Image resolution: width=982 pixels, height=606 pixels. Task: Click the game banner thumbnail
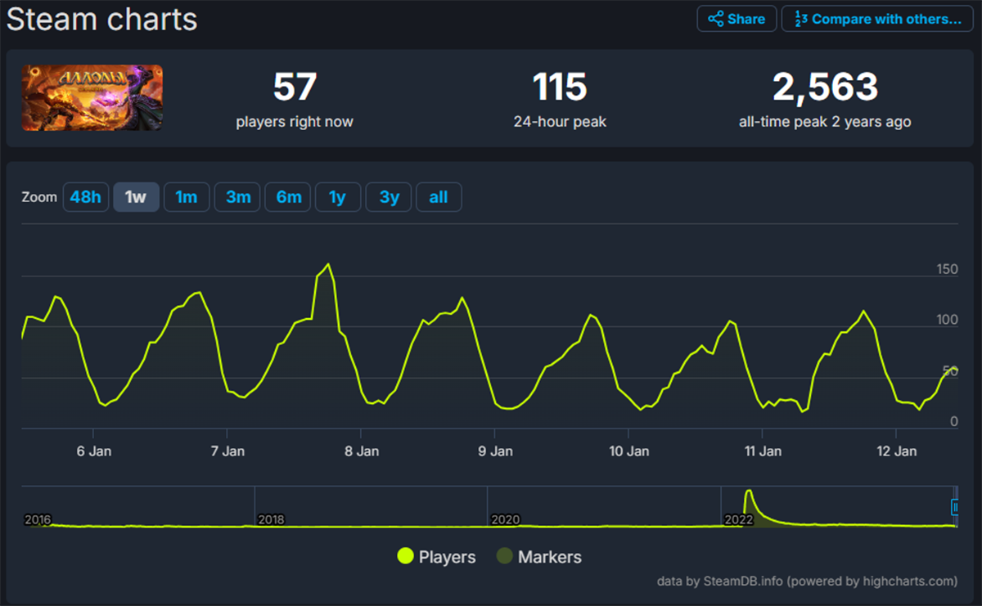pos(92,97)
